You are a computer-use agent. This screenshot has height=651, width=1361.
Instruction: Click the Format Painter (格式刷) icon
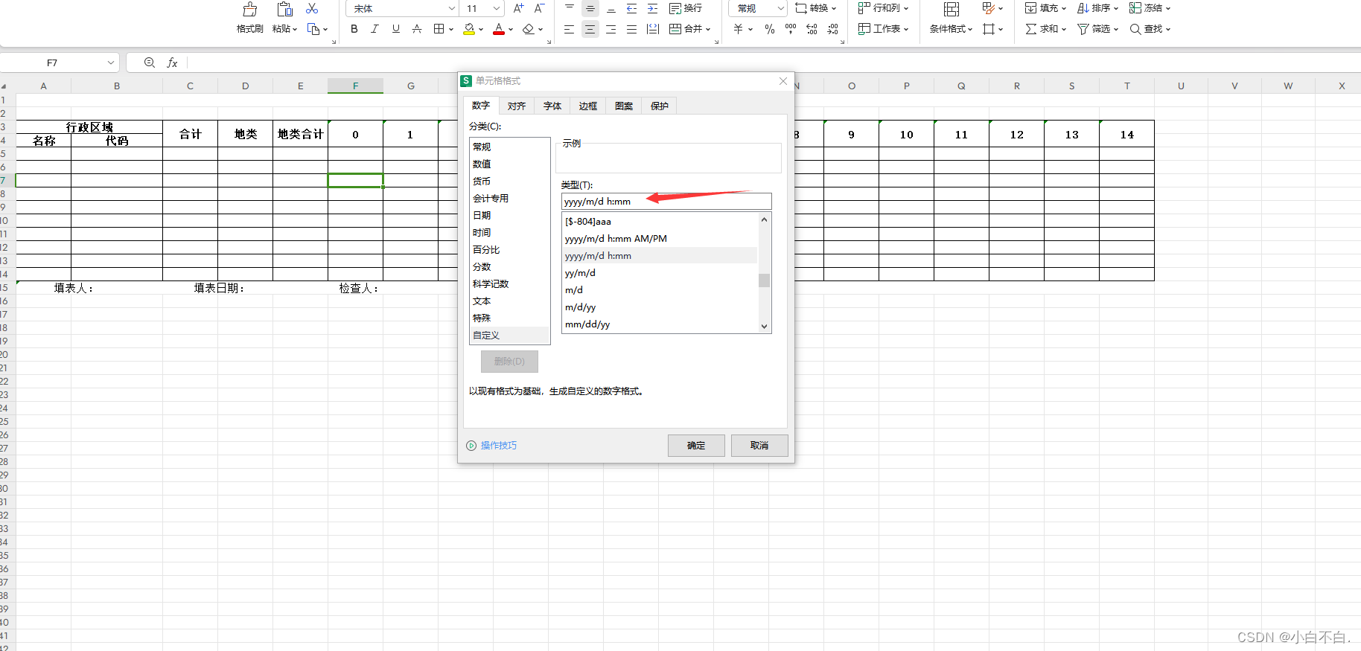pyautogui.click(x=250, y=10)
